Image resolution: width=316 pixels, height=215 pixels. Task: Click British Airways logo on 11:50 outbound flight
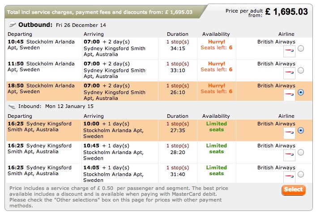(x=289, y=73)
